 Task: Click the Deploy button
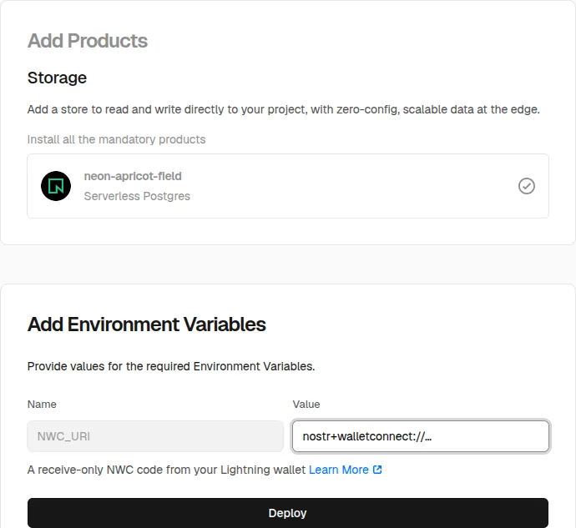pyautogui.click(x=288, y=513)
